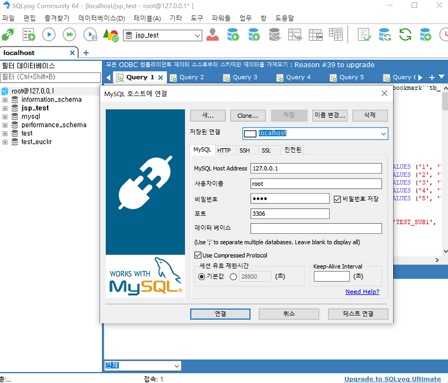Open the 저장된 연결 connection dropdown
The width and height of the screenshot is (448, 383).
382,134
